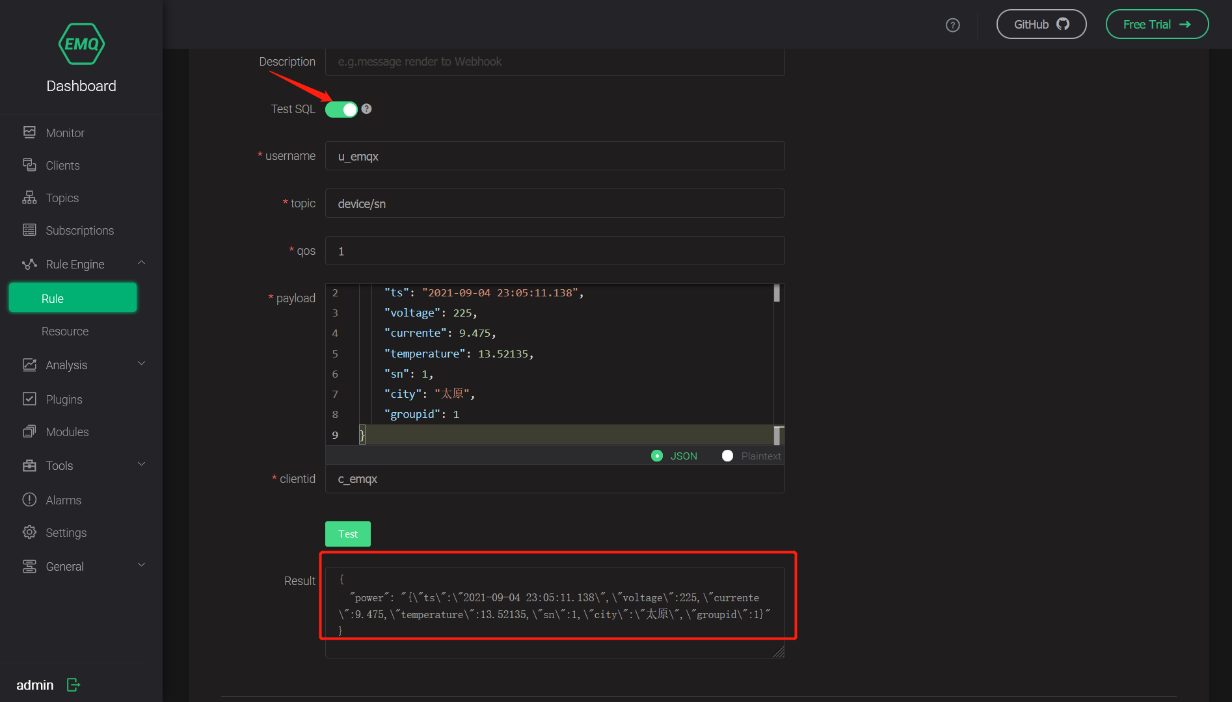
Task: Click the green Test button
Action: tap(348, 534)
